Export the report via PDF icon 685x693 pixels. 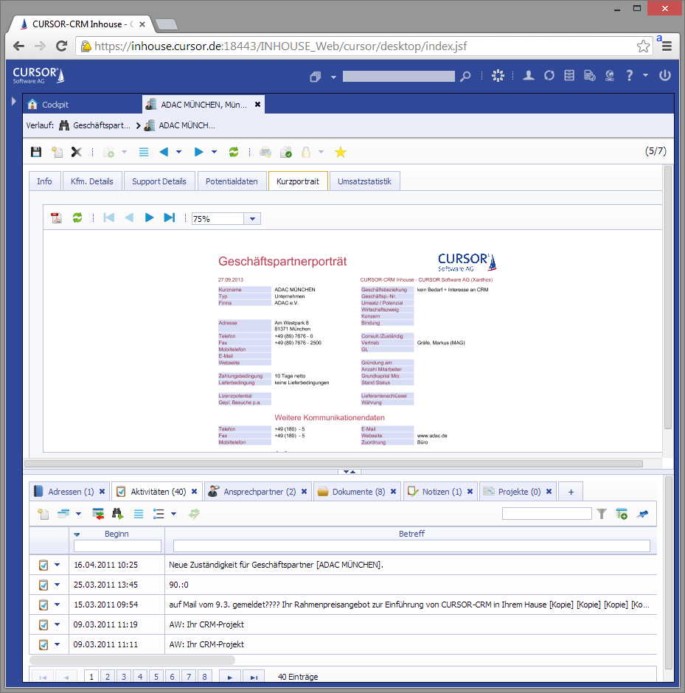(56, 217)
